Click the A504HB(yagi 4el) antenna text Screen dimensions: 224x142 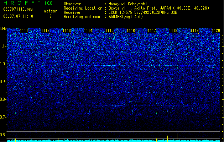pyautogui.click(x=126, y=17)
